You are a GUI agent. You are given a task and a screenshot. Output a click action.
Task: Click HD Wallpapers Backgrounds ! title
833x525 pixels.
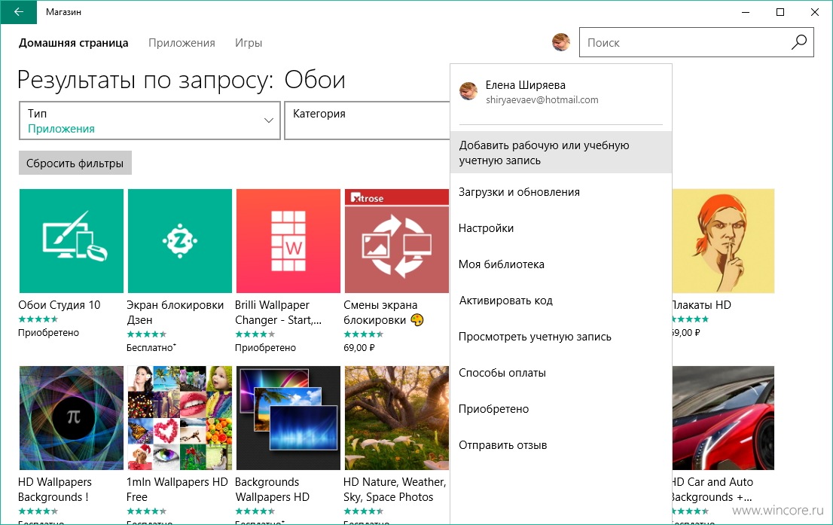55,489
